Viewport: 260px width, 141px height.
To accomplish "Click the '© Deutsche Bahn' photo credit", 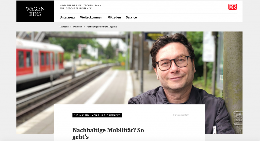I will pyautogui.click(x=181, y=115).
